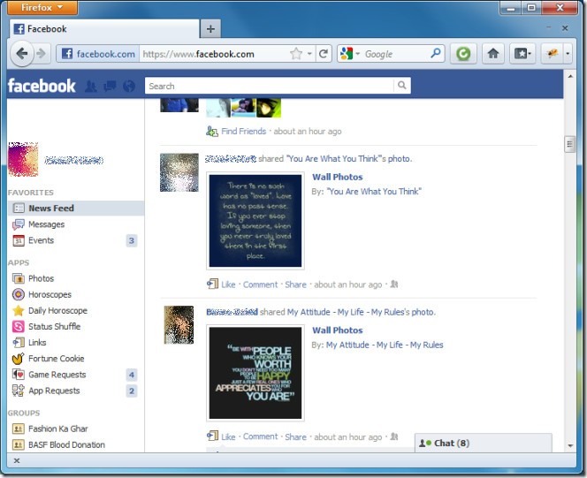The image size is (587, 478).
Task: Open the bookmarks star toolbar button
Action: [x=522, y=54]
